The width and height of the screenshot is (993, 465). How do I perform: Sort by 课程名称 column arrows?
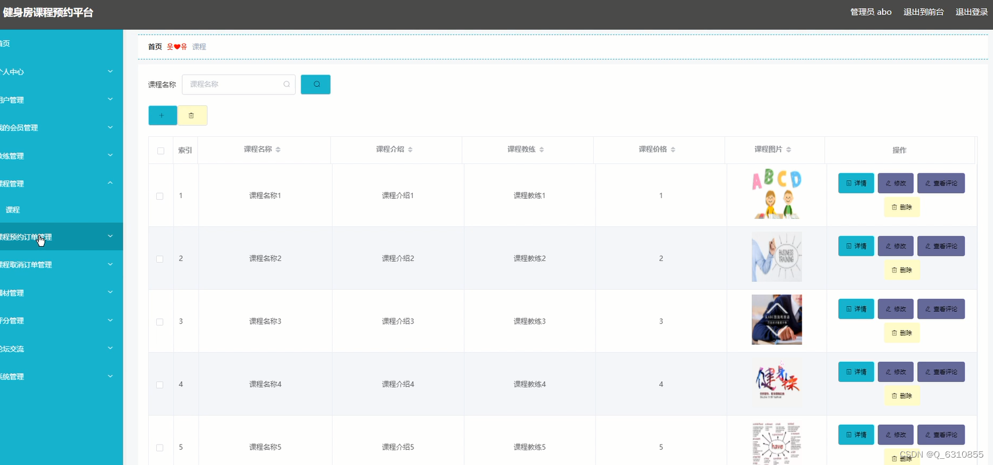278,149
